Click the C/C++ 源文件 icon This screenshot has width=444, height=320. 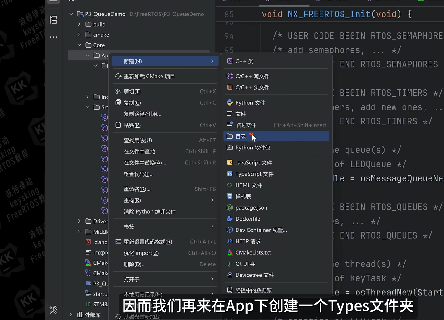tap(230, 76)
